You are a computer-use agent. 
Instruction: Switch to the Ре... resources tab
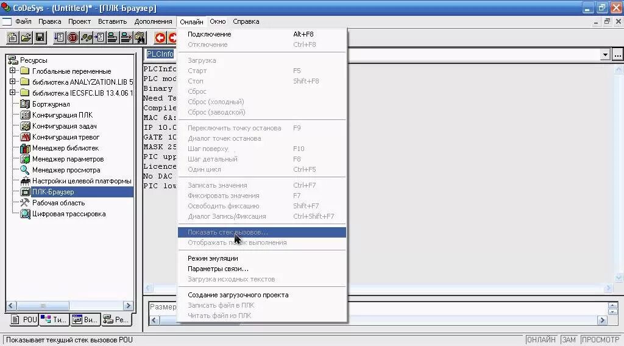[x=116, y=319]
